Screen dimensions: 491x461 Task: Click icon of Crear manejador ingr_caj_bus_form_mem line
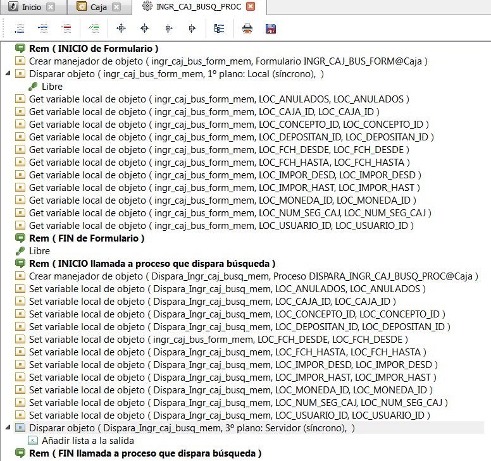coord(20,61)
